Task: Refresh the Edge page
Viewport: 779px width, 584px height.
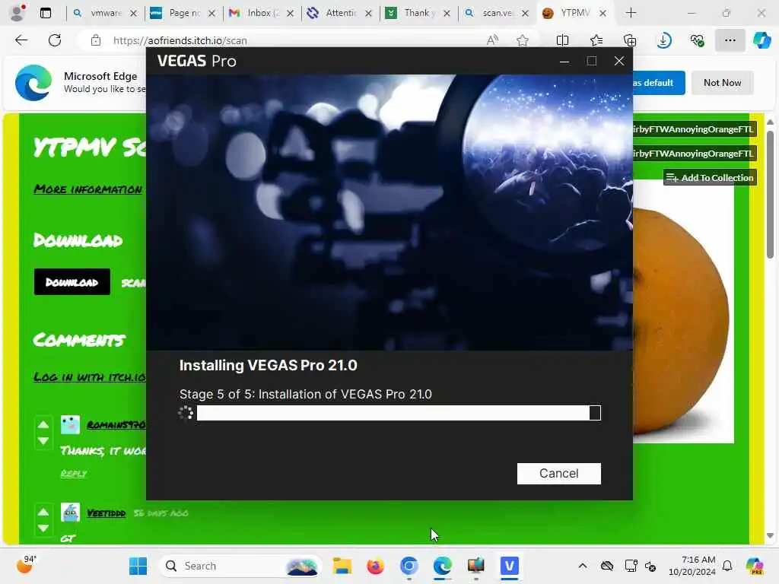Action: (55, 40)
